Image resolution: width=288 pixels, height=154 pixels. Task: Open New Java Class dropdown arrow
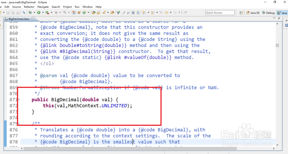pyautogui.click(x=88, y=13)
